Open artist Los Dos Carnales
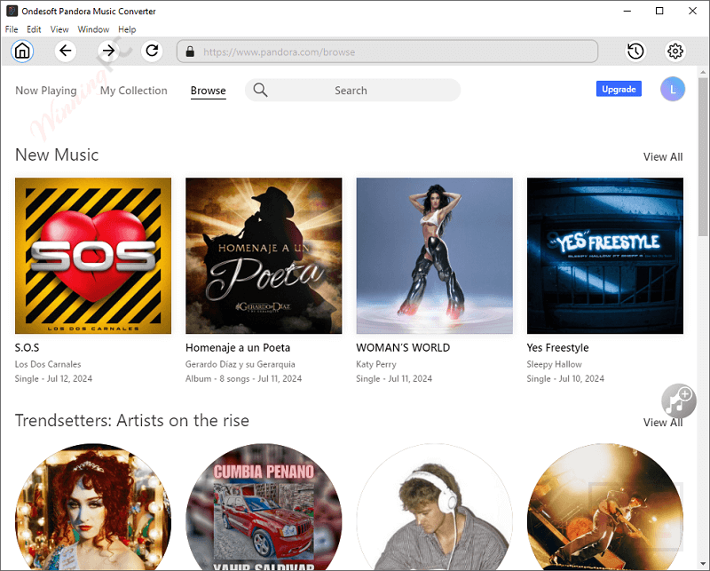 coord(48,364)
